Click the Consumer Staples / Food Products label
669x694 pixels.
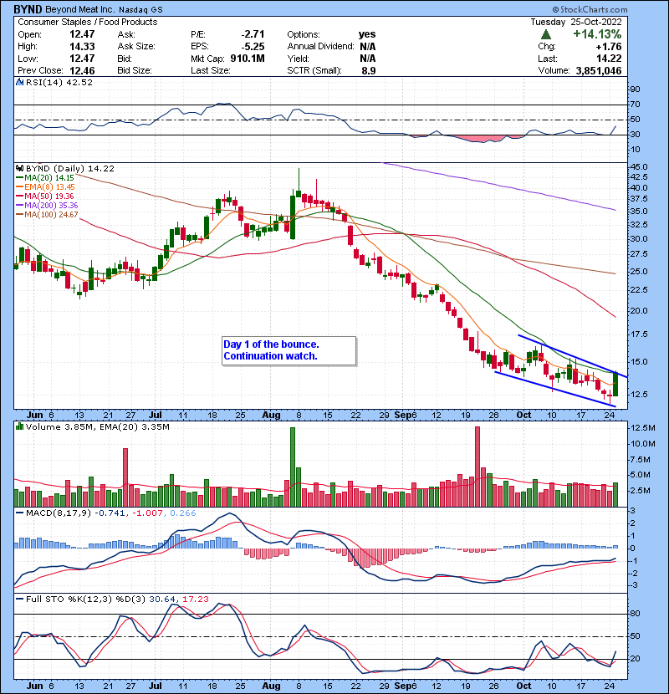87,22
